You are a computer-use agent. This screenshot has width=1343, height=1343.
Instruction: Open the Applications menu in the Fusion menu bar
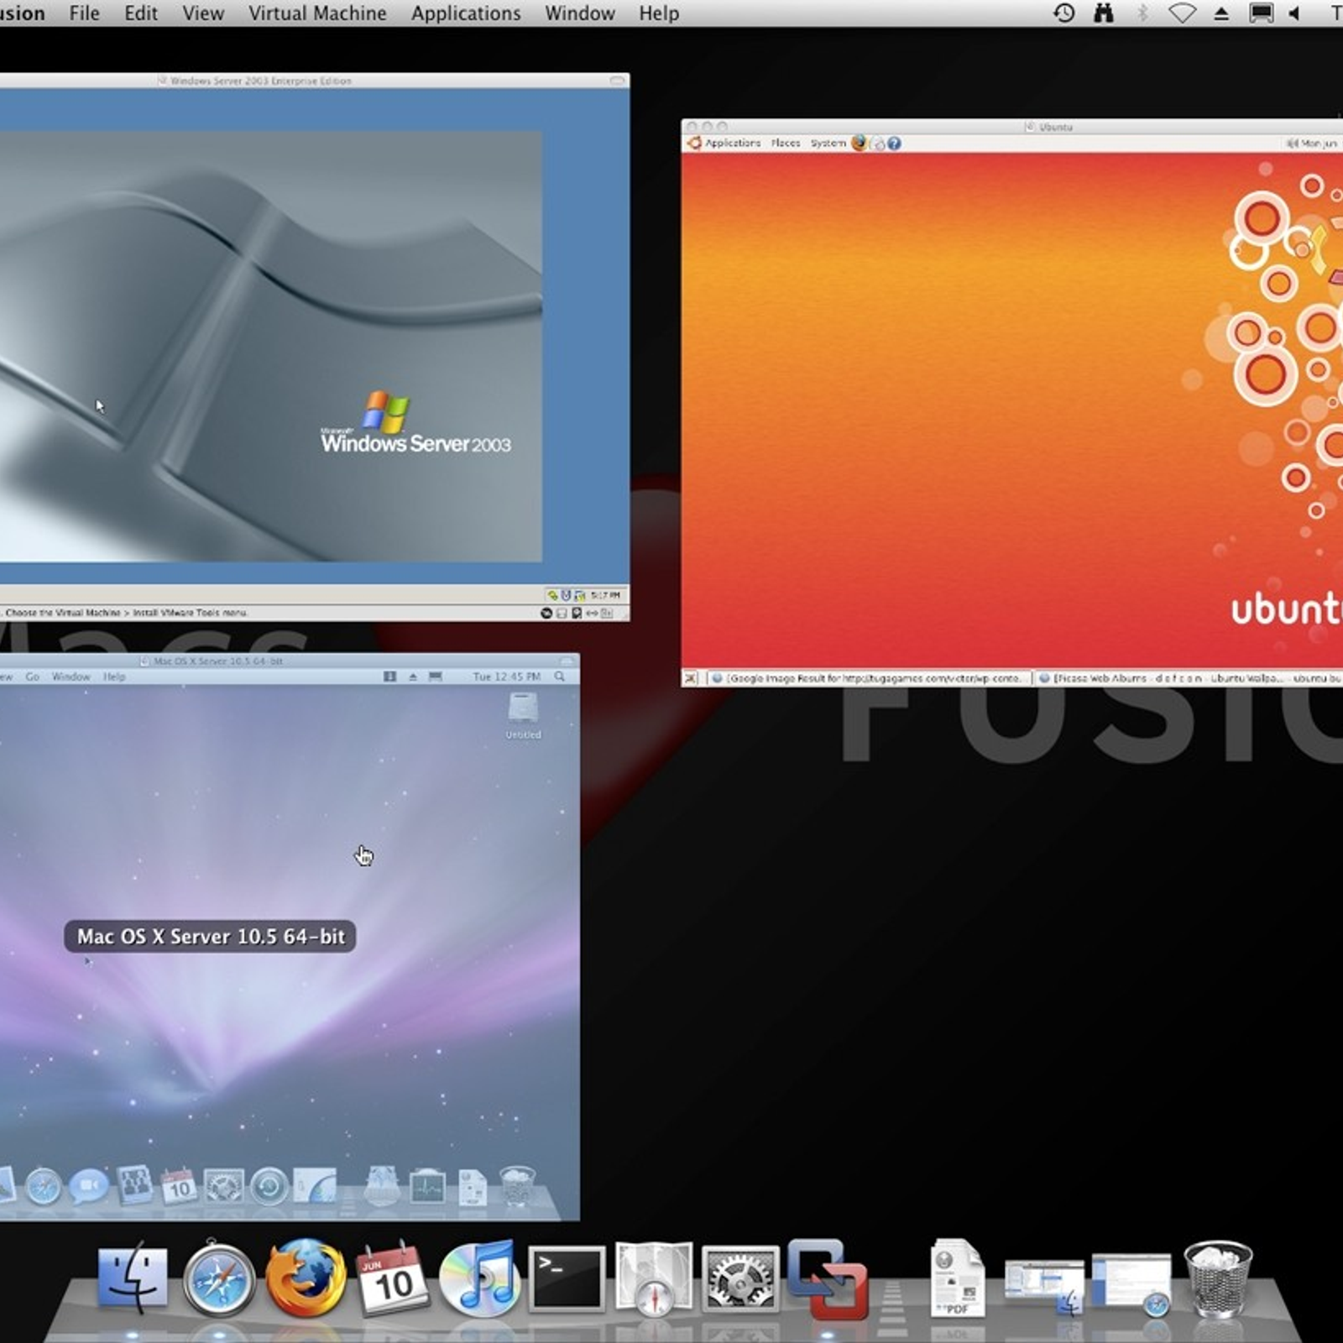click(x=466, y=13)
